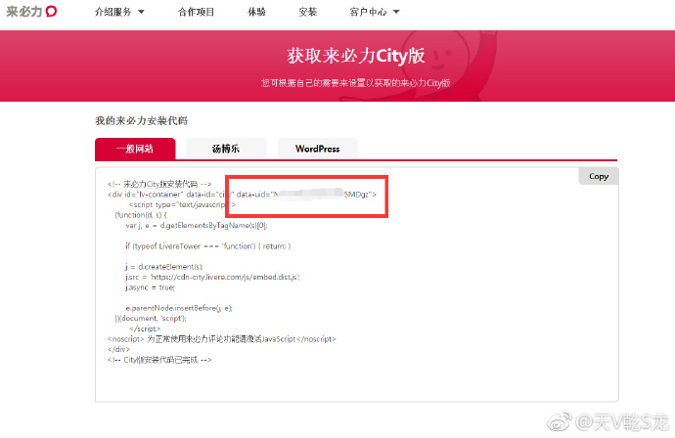Open the 合作项目 menu item
The image size is (675, 438).
(x=200, y=13)
